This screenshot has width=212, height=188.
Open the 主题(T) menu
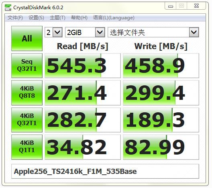[x=57, y=18]
